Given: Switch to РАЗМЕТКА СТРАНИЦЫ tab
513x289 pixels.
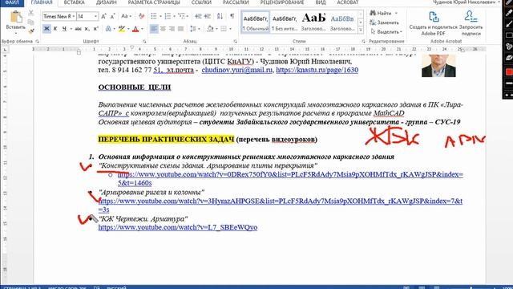Looking at the screenshot, I should (154, 2).
